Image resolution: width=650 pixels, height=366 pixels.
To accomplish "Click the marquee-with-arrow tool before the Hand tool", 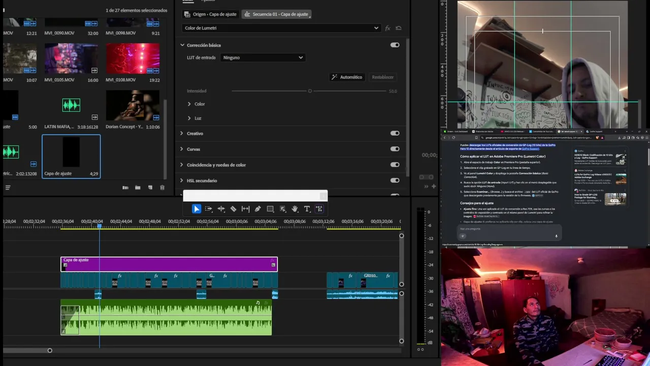I will click(282, 209).
